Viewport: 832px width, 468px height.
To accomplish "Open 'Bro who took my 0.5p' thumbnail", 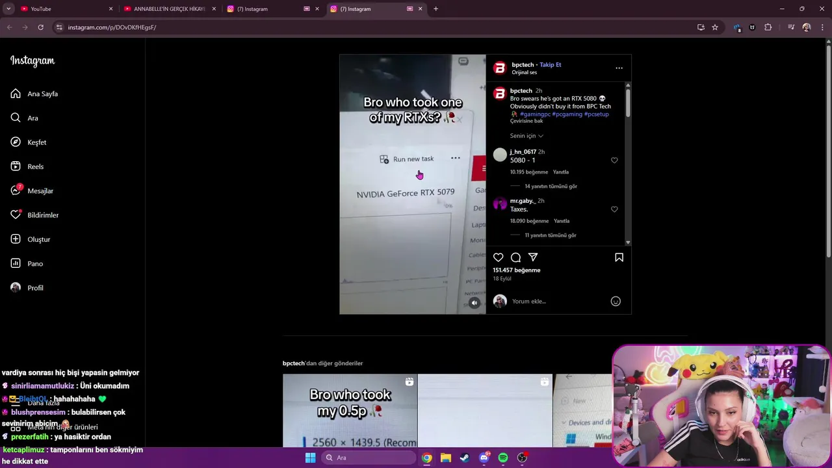I will coord(350,411).
